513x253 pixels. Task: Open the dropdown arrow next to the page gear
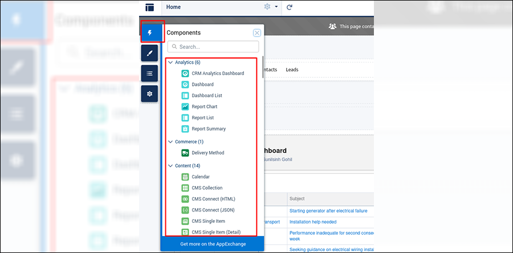(276, 7)
